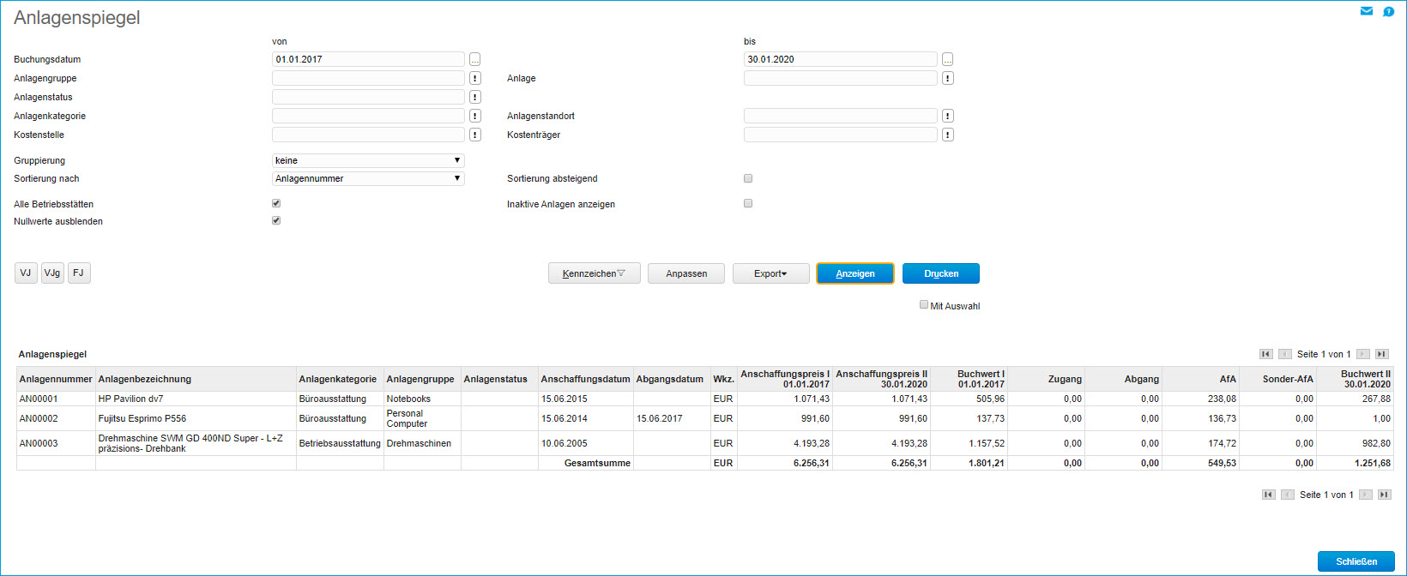The height and width of the screenshot is (576, 1407).
Task: Expand the Gruppierung dropdown
Action: (x=368, y=160)
